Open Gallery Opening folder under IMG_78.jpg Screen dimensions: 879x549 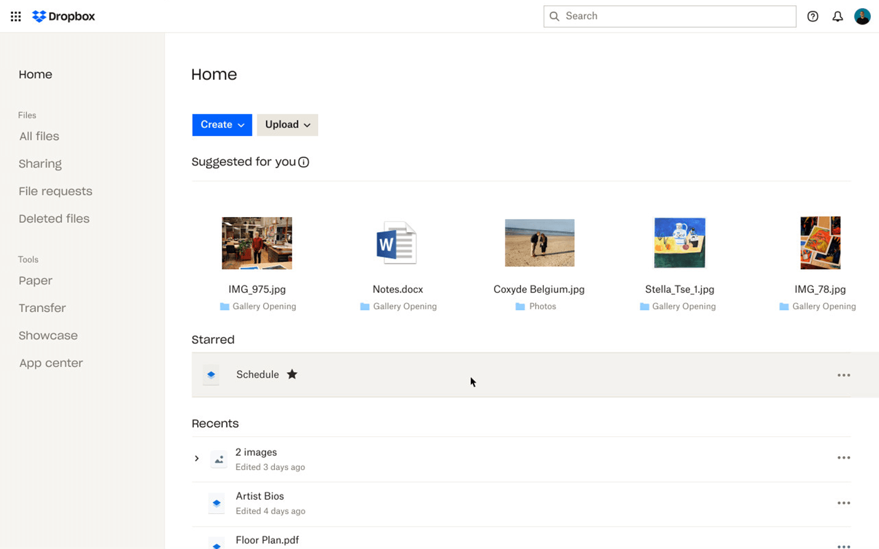(x=824, y=307)
